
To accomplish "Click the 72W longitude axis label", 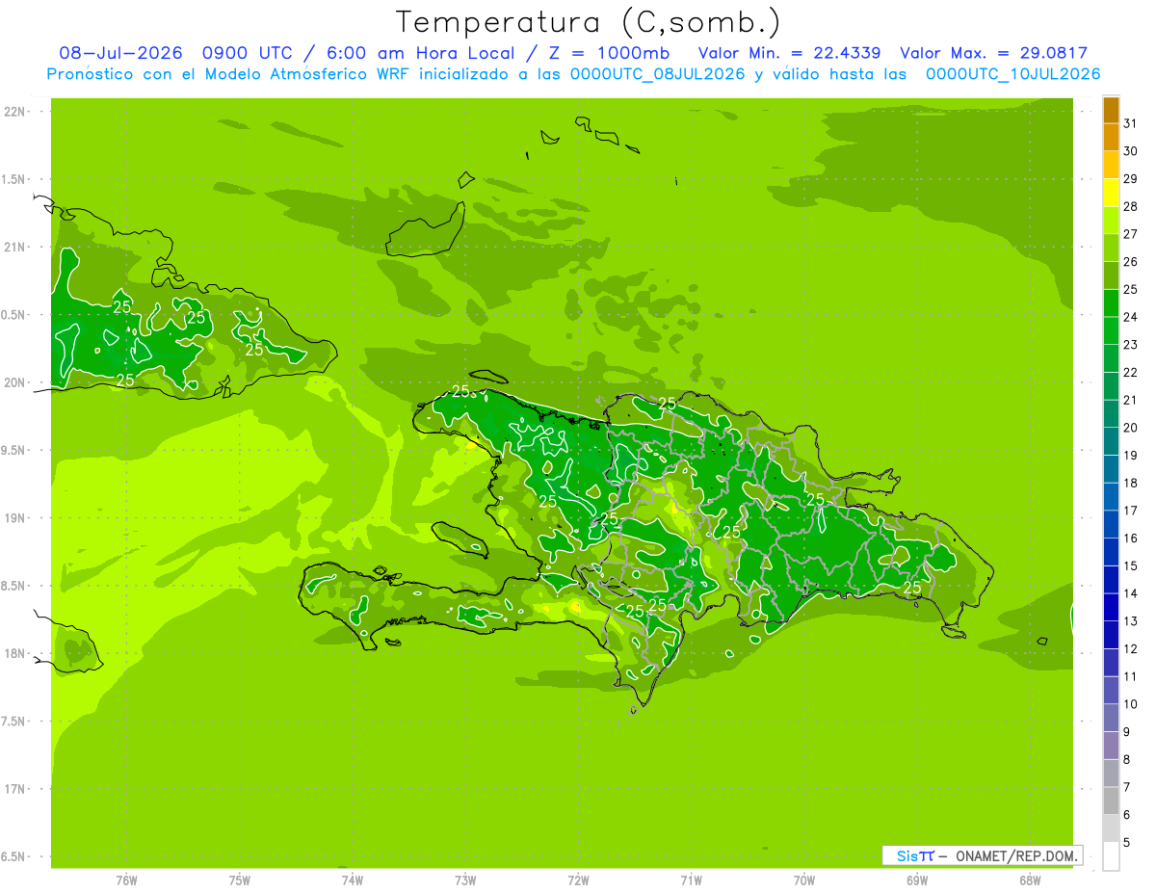I will [x=578, y=880].
